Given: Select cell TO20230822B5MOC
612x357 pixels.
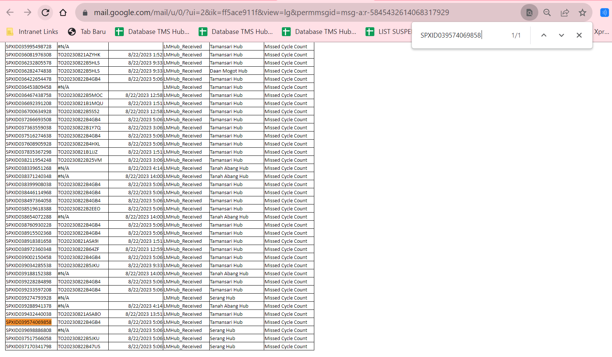Looking at the screenshot, I should coord(83,95).
